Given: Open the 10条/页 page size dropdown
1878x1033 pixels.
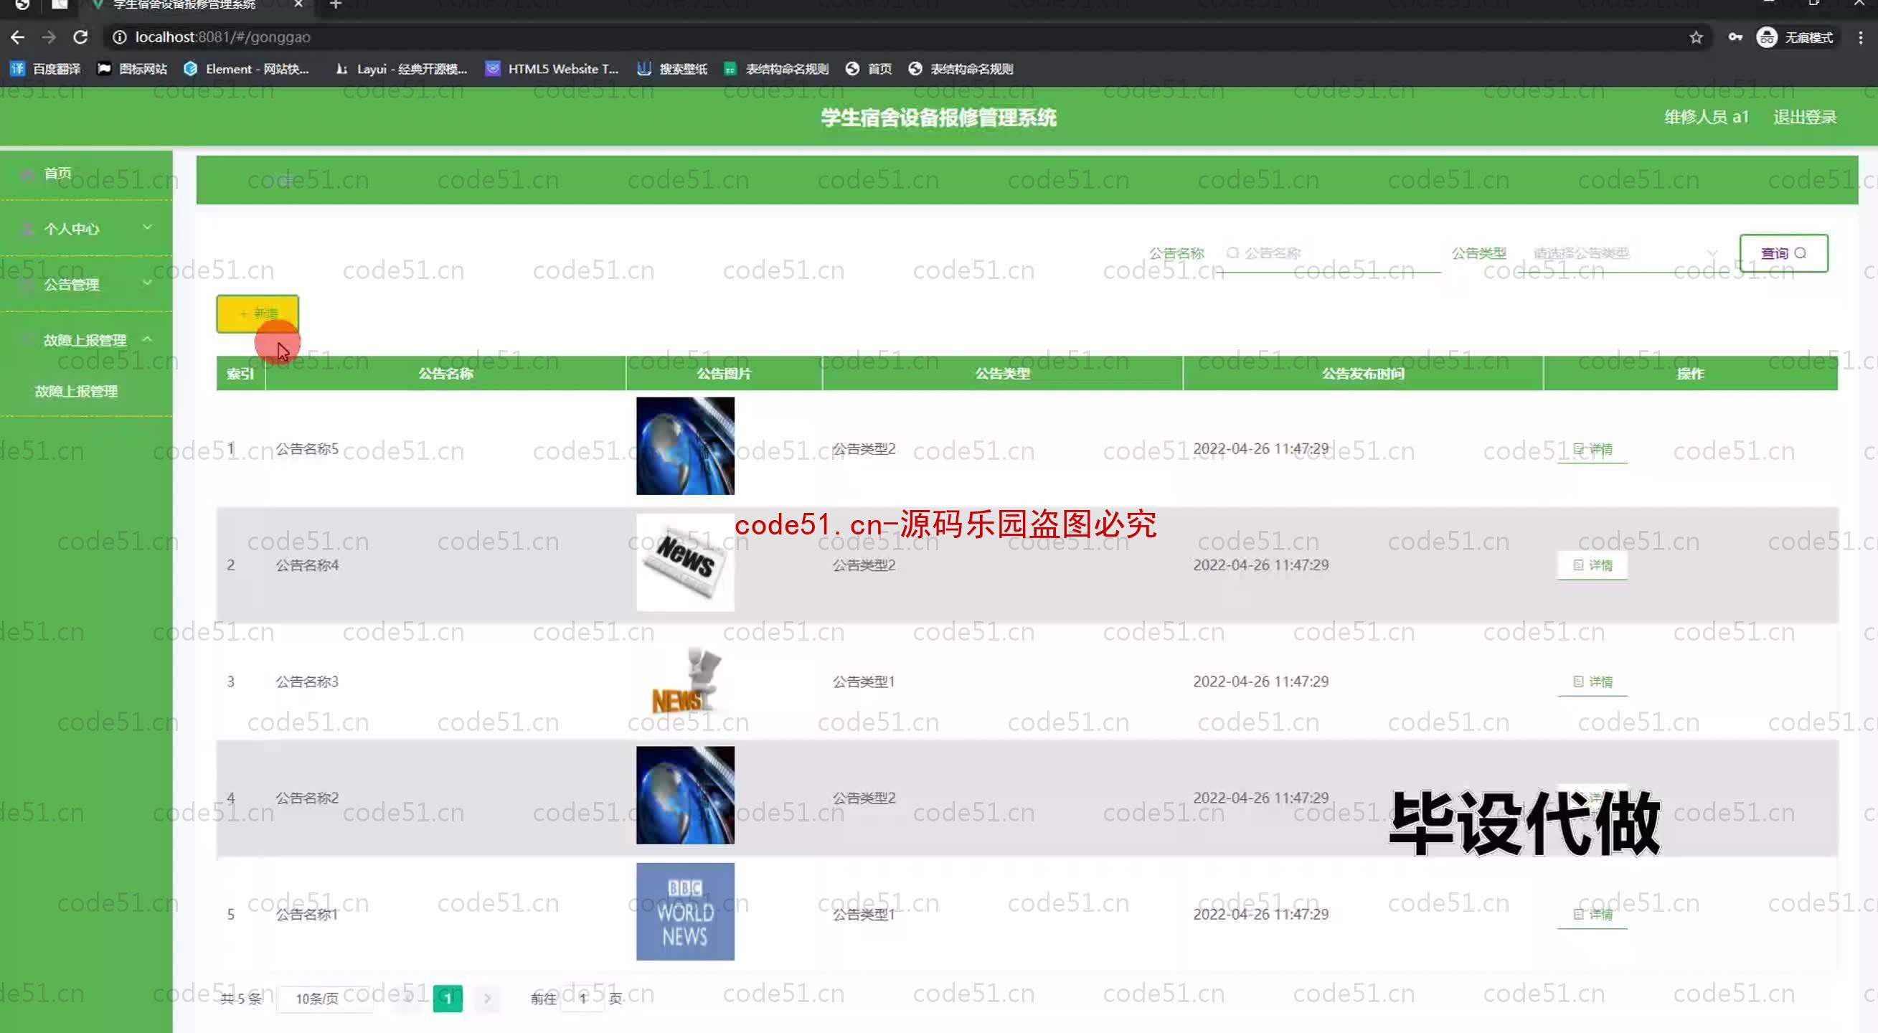Looking at the screenshot, I should [324, 998].
